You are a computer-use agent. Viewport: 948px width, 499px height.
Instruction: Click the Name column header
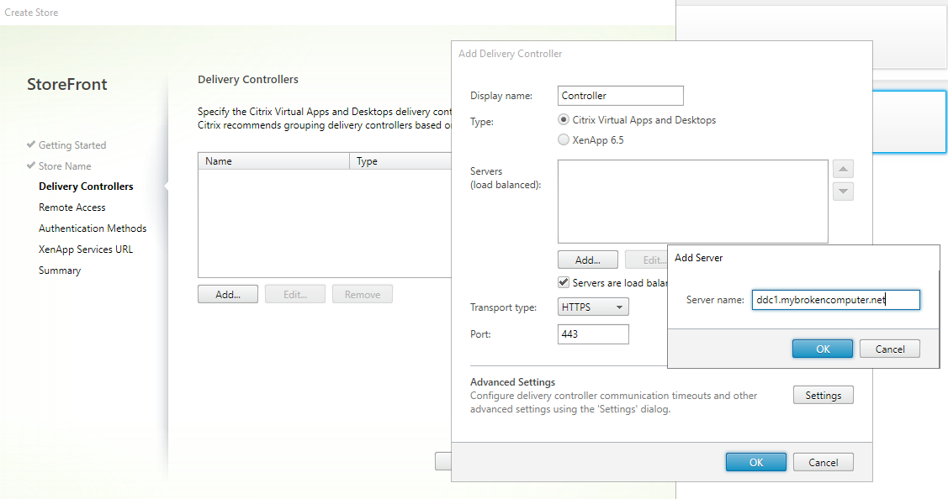pyautogui.click(x=273, y=161)
